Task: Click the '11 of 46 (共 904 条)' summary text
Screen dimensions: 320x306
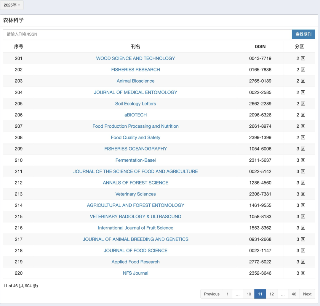Action: point(20,286)
